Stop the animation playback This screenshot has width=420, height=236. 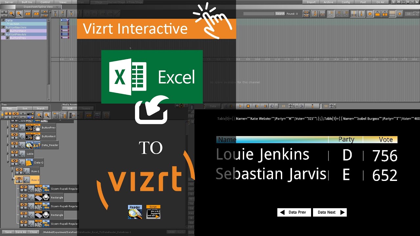tap(248, 106)
